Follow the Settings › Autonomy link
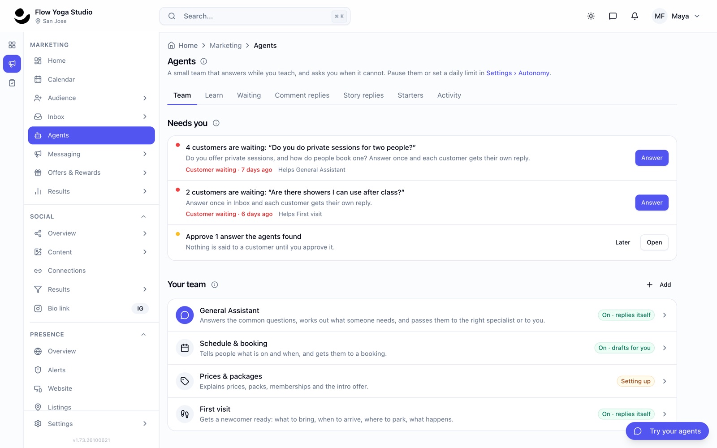 518,73
